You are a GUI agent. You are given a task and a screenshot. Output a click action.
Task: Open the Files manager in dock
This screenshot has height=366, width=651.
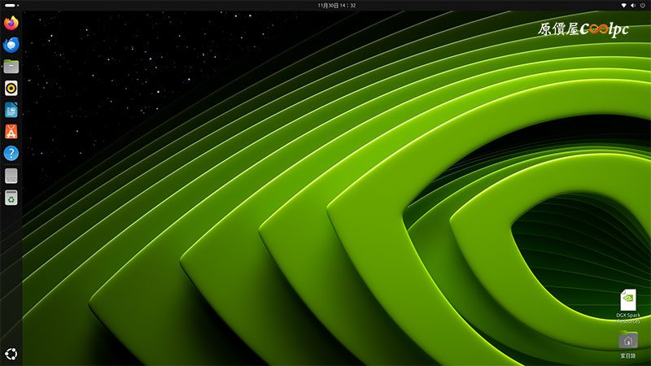(x=11, y=67)
